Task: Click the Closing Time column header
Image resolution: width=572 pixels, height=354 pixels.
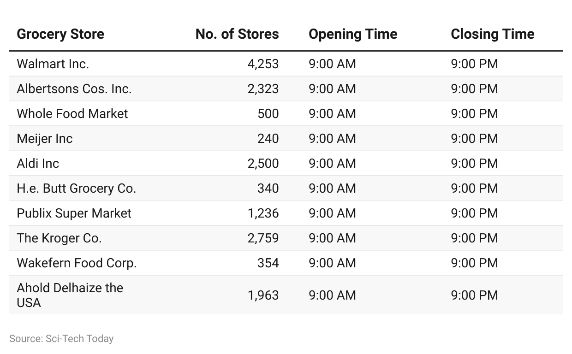Action: point(492,34)
